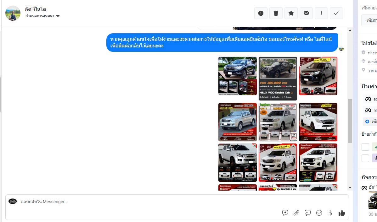The width and height of the screenshot is (377, 222).
Task: Open black Mazda pickup photo thumbnail
Action: tap(238, 76)
